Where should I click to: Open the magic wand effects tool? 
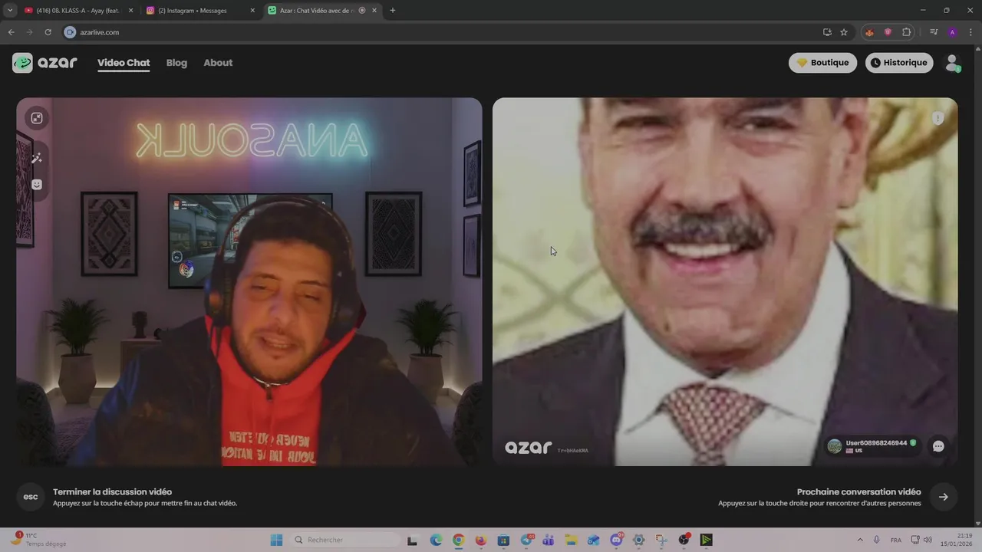36,158
